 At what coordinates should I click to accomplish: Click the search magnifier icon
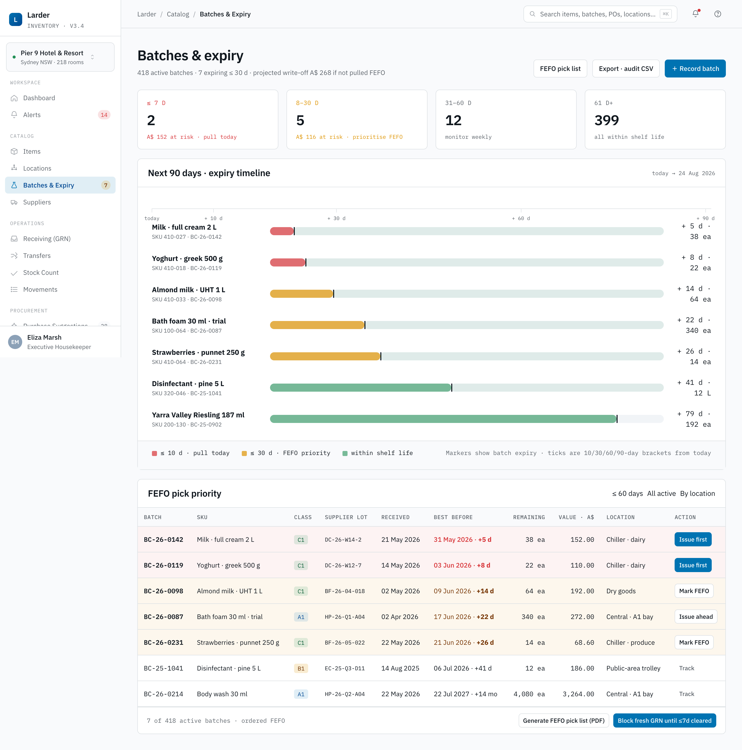tap(533, 14)
